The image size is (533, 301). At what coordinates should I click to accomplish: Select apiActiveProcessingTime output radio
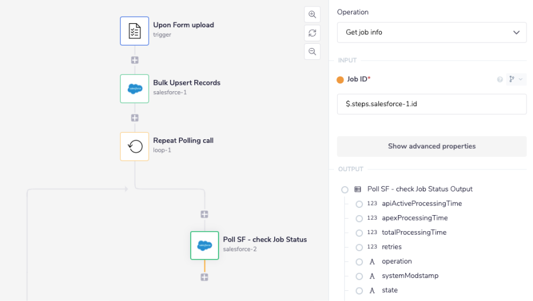point(359,204)
